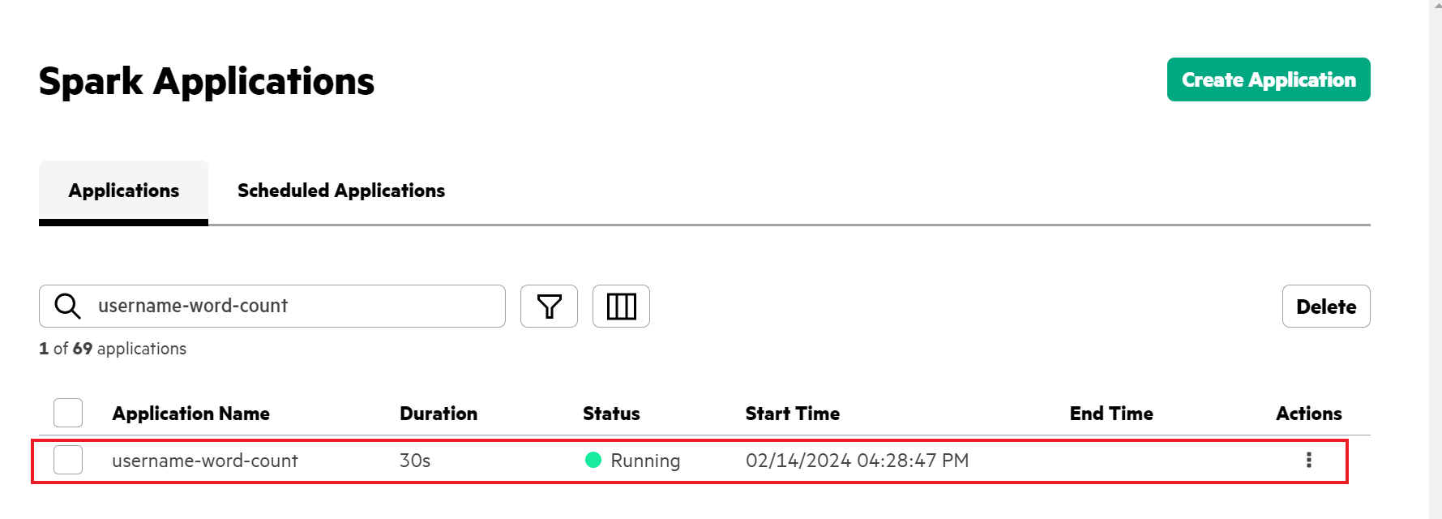Sort by the End Time column header
The height and width of the screenshot is (519, 1442).
(1111, 414)
